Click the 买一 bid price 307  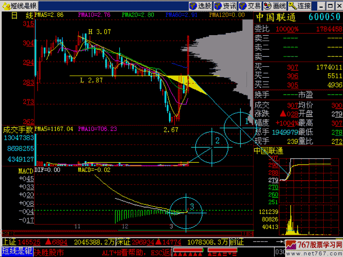point(292,67)
